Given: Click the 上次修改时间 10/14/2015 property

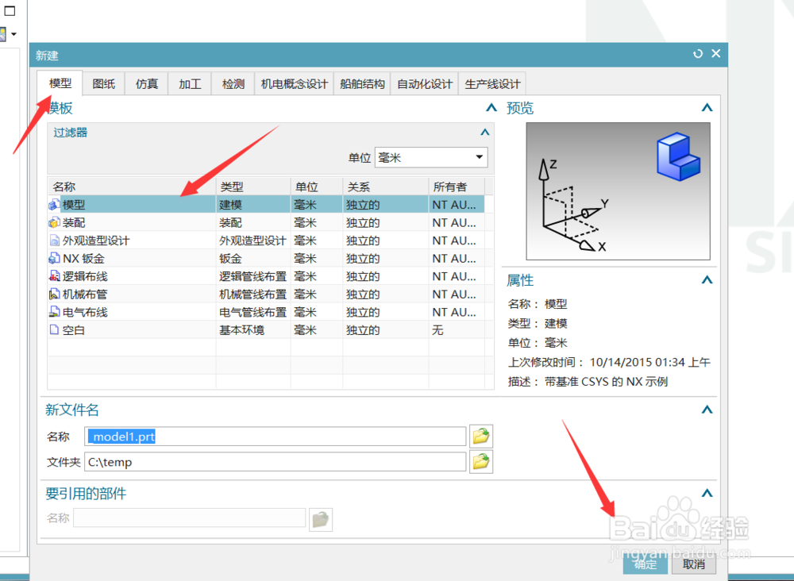Looking at the screenshot, I should pyautogui.click(x=609, y=363).
